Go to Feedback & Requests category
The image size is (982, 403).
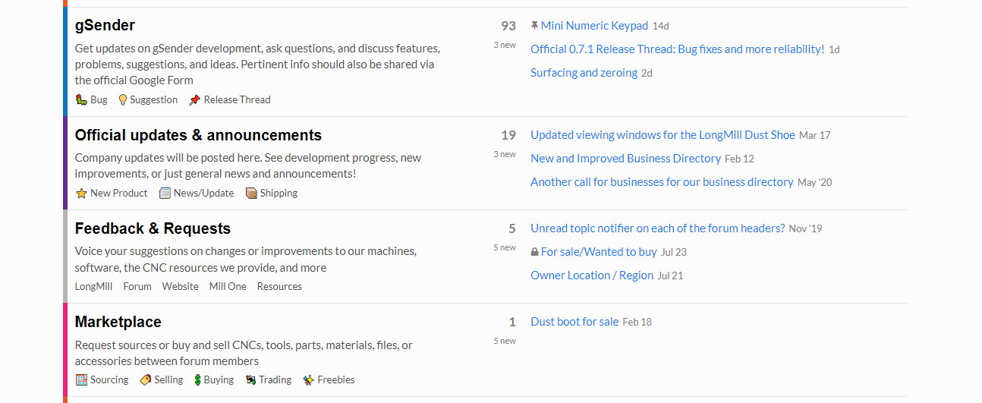coord(153,228)
